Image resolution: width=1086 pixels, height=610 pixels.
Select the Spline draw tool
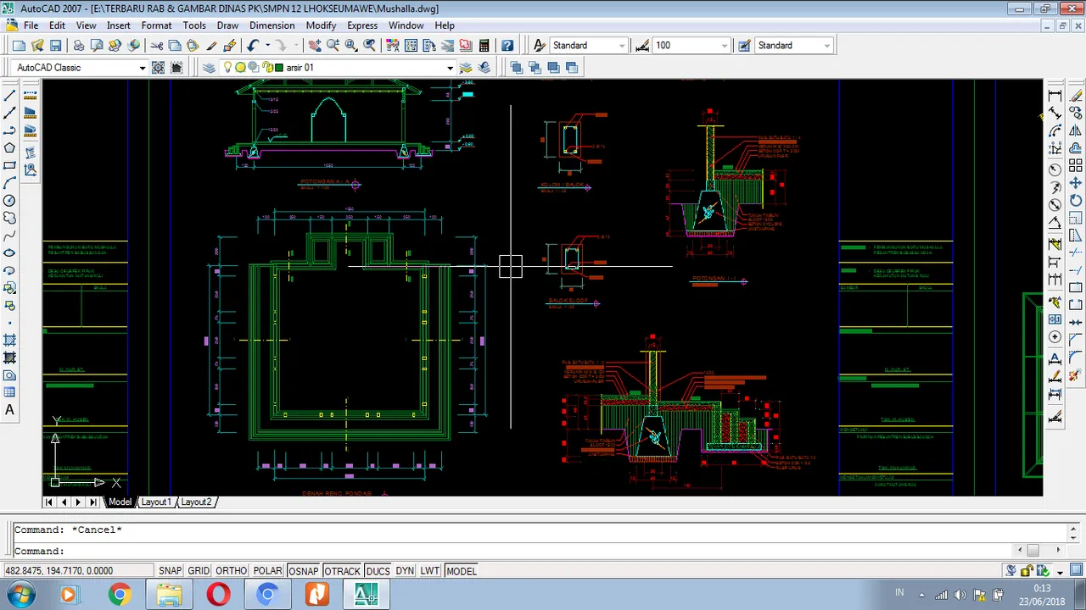pos(10,236)
